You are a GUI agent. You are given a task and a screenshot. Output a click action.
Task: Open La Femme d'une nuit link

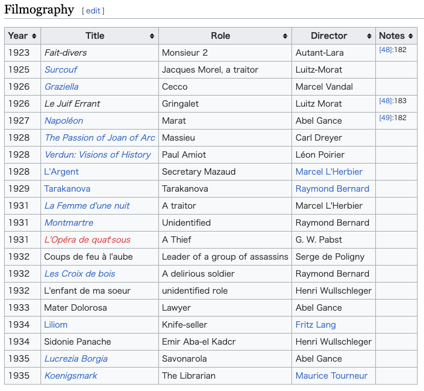[87, 206]
